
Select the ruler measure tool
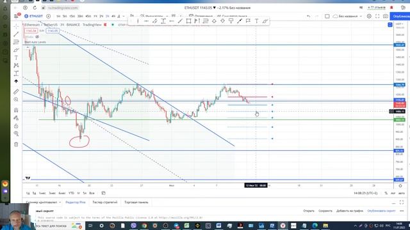point(16,91)
